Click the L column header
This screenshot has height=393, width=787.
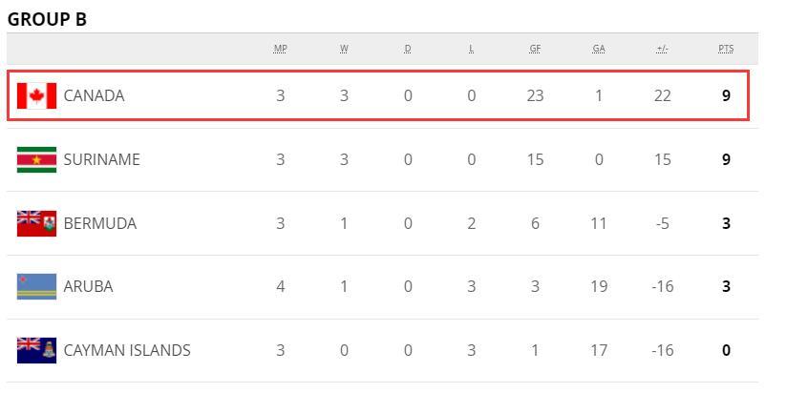pos(471,49)
